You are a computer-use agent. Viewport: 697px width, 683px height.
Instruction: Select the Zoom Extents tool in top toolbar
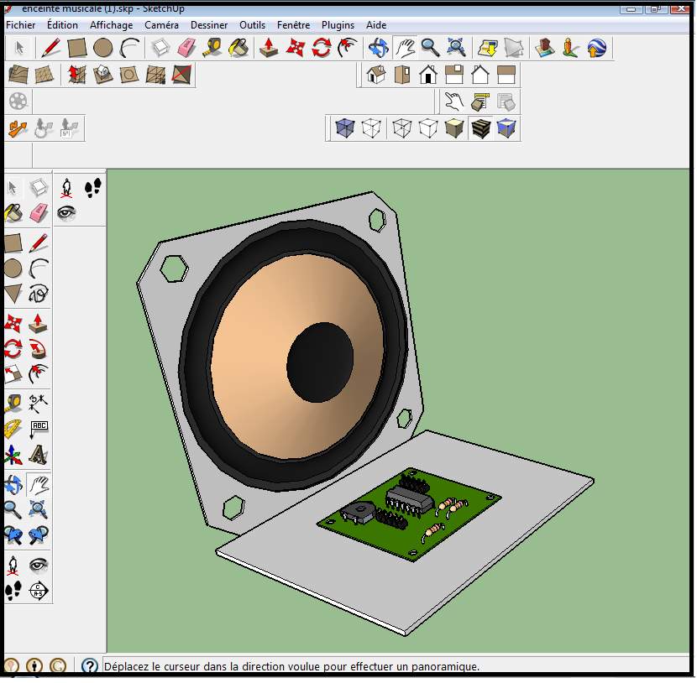click(x=456, y=48)
